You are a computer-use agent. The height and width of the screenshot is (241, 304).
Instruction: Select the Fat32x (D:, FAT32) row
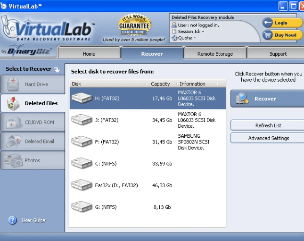[148, 185]
